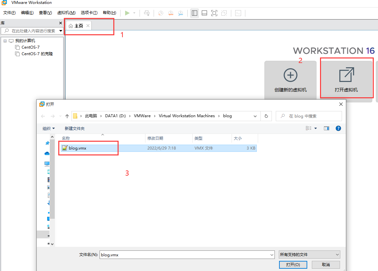
Task: Open the view options dropdown arrow
Action: [315, 128]
